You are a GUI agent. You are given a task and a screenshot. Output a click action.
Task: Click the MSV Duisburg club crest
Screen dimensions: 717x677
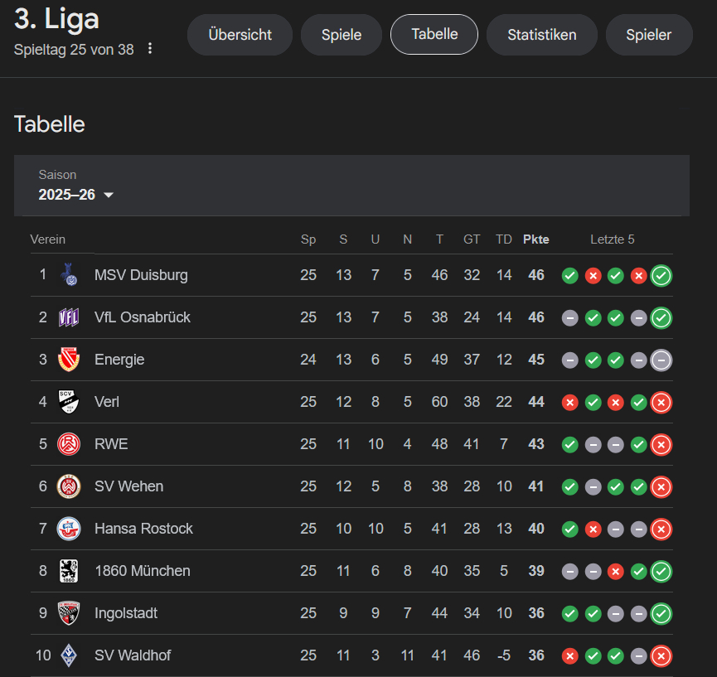(68, 275)
